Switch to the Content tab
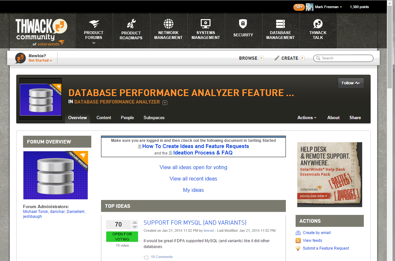This screenshot has height=261, width=395. point(104,118)
